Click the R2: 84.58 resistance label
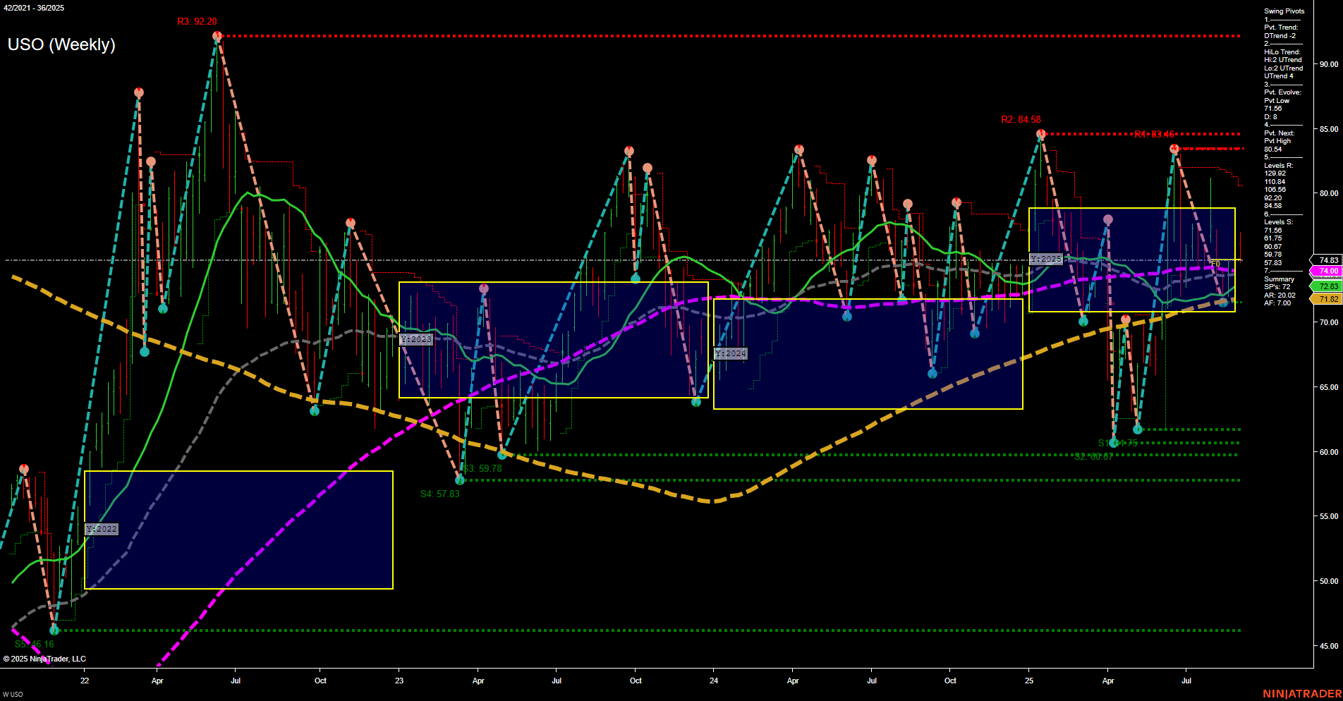The width and height of the screenshot is (1343, 701). [1021, 118]
